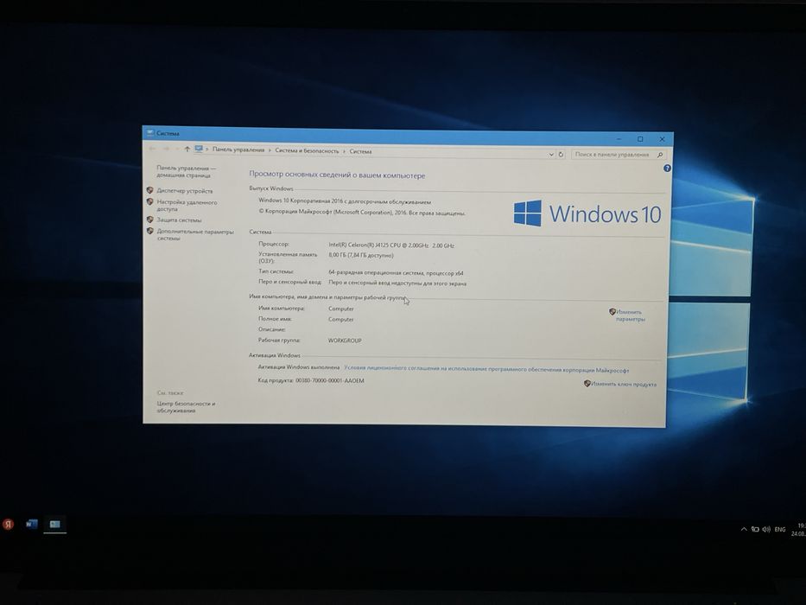Viewport: 806px width, 605px height.
Task: Select processor value Intel Celeron J4125
Action: [391, 245]
